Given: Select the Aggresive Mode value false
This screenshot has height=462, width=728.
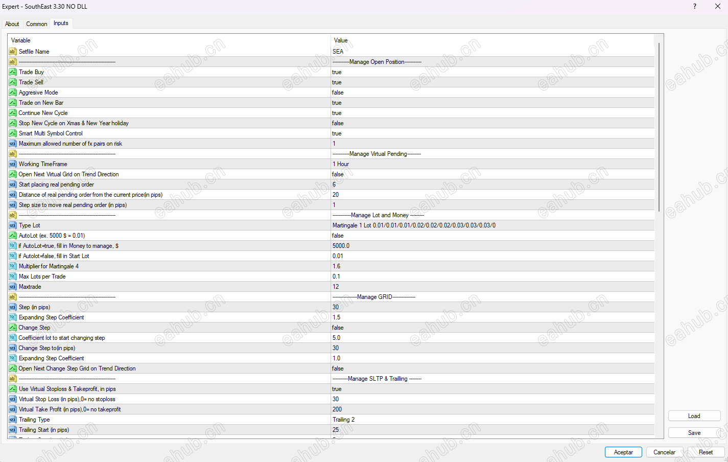Looking at the screenshot, I should (x=338, y=93).
